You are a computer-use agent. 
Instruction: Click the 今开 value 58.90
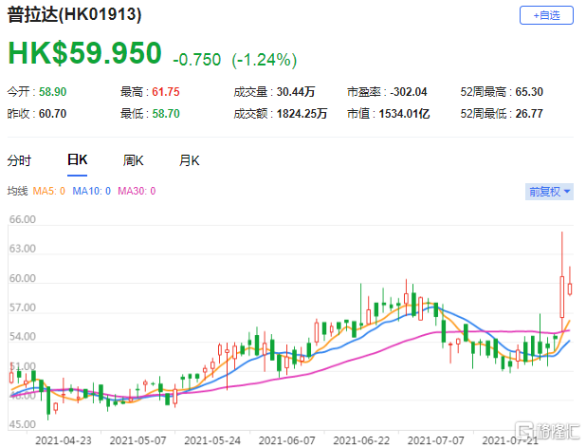53,92
